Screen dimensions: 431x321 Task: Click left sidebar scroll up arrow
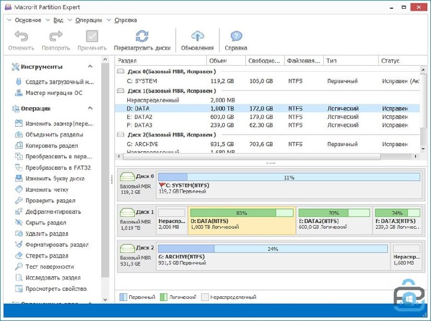[x=105, y=59]
